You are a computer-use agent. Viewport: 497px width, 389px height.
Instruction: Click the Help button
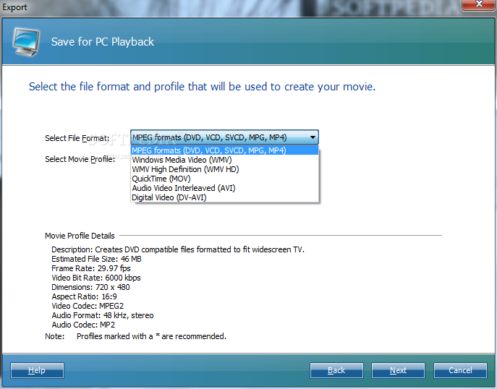[x=37, y=370]
